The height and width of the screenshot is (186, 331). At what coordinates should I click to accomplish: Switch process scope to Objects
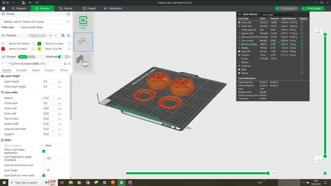(31, 57)
